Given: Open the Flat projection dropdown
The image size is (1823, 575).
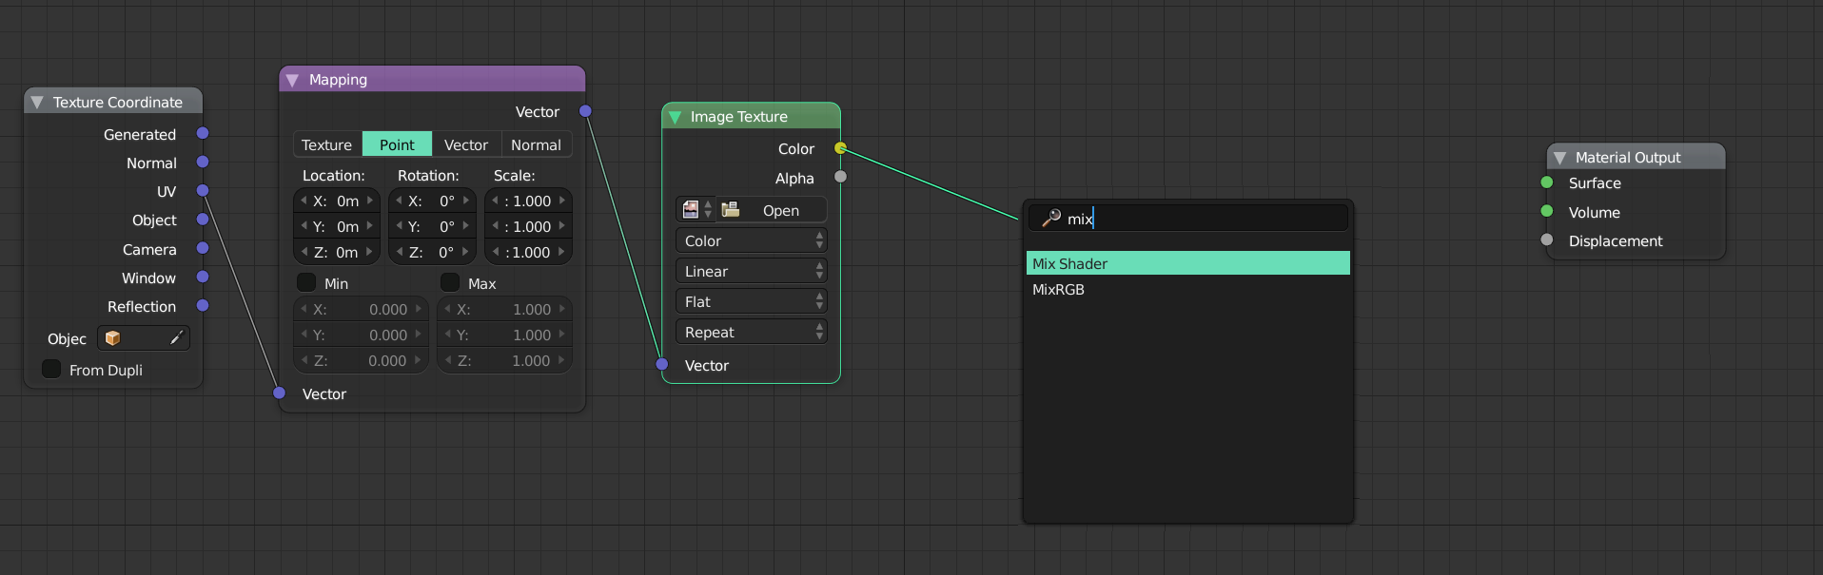Looking at the screenshot, I should (752, 301).
